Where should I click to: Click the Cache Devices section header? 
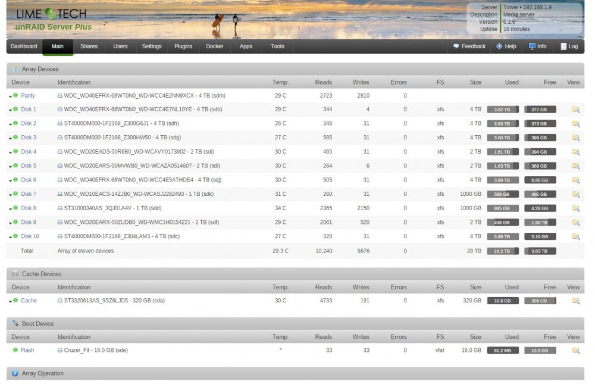(295, 274)
